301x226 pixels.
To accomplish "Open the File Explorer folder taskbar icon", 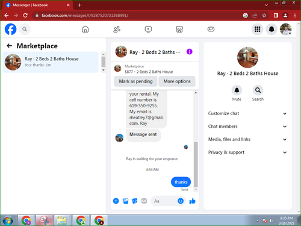I will (62, 221).
